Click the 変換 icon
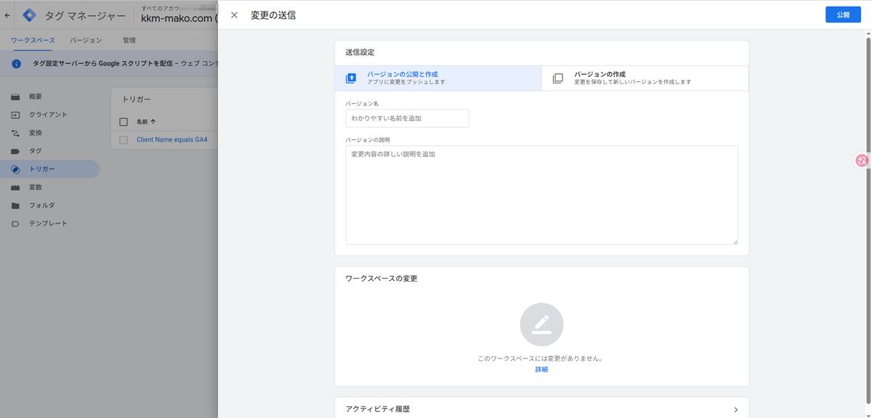The height and width of the screenshot is (418, 872). (15, 133)
